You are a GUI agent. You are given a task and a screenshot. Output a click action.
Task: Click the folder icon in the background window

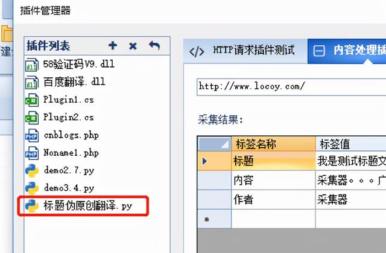click(7, 34)
